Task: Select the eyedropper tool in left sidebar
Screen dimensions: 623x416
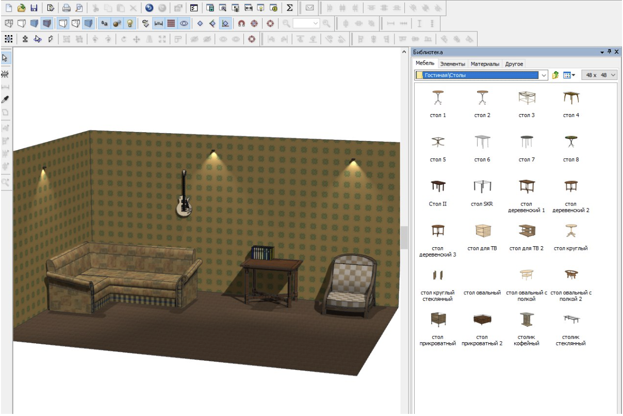Action: 6,100
